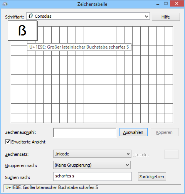185x194 pixels.
Task: Open the Schriftart font dropdown
Action: (x=88, y=16)
